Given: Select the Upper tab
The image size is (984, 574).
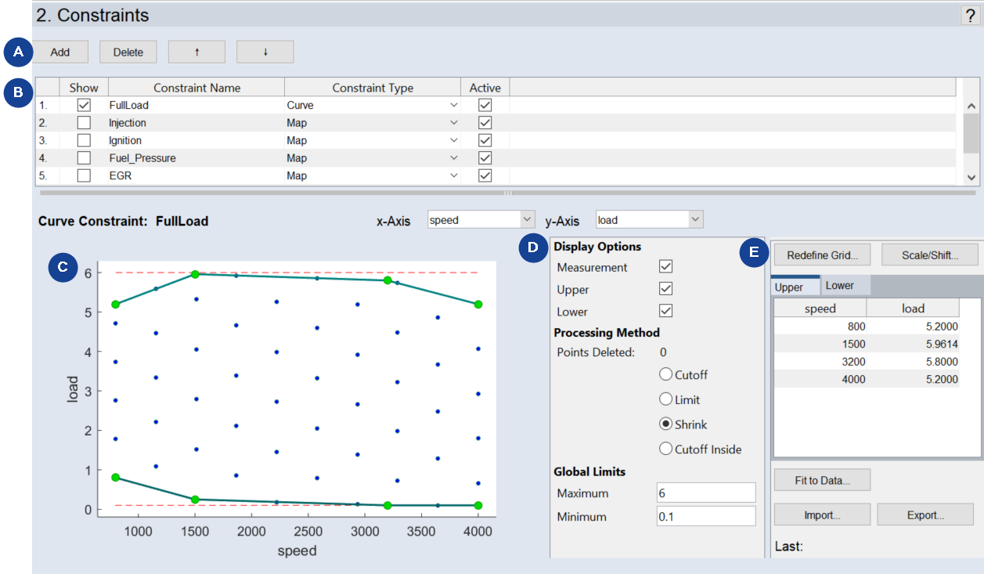Looking at the screenshot, I should (789, 287).
